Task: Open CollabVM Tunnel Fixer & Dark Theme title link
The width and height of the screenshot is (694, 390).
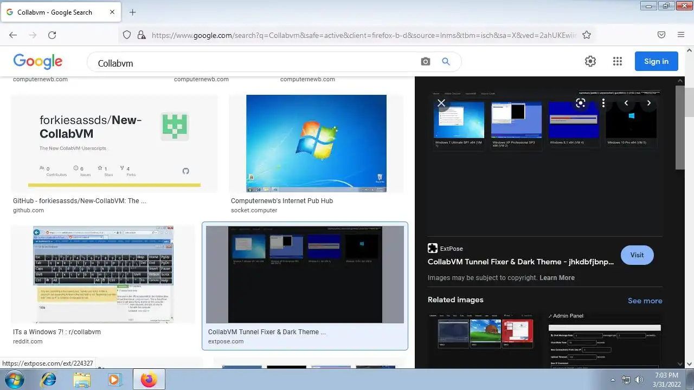Action: [x=520, y=262]
